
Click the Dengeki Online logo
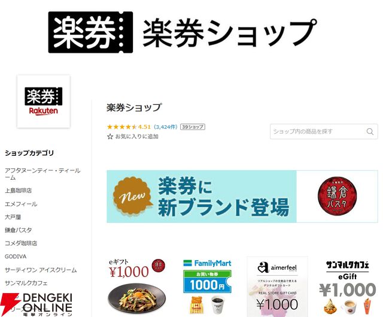coord(37,305)
